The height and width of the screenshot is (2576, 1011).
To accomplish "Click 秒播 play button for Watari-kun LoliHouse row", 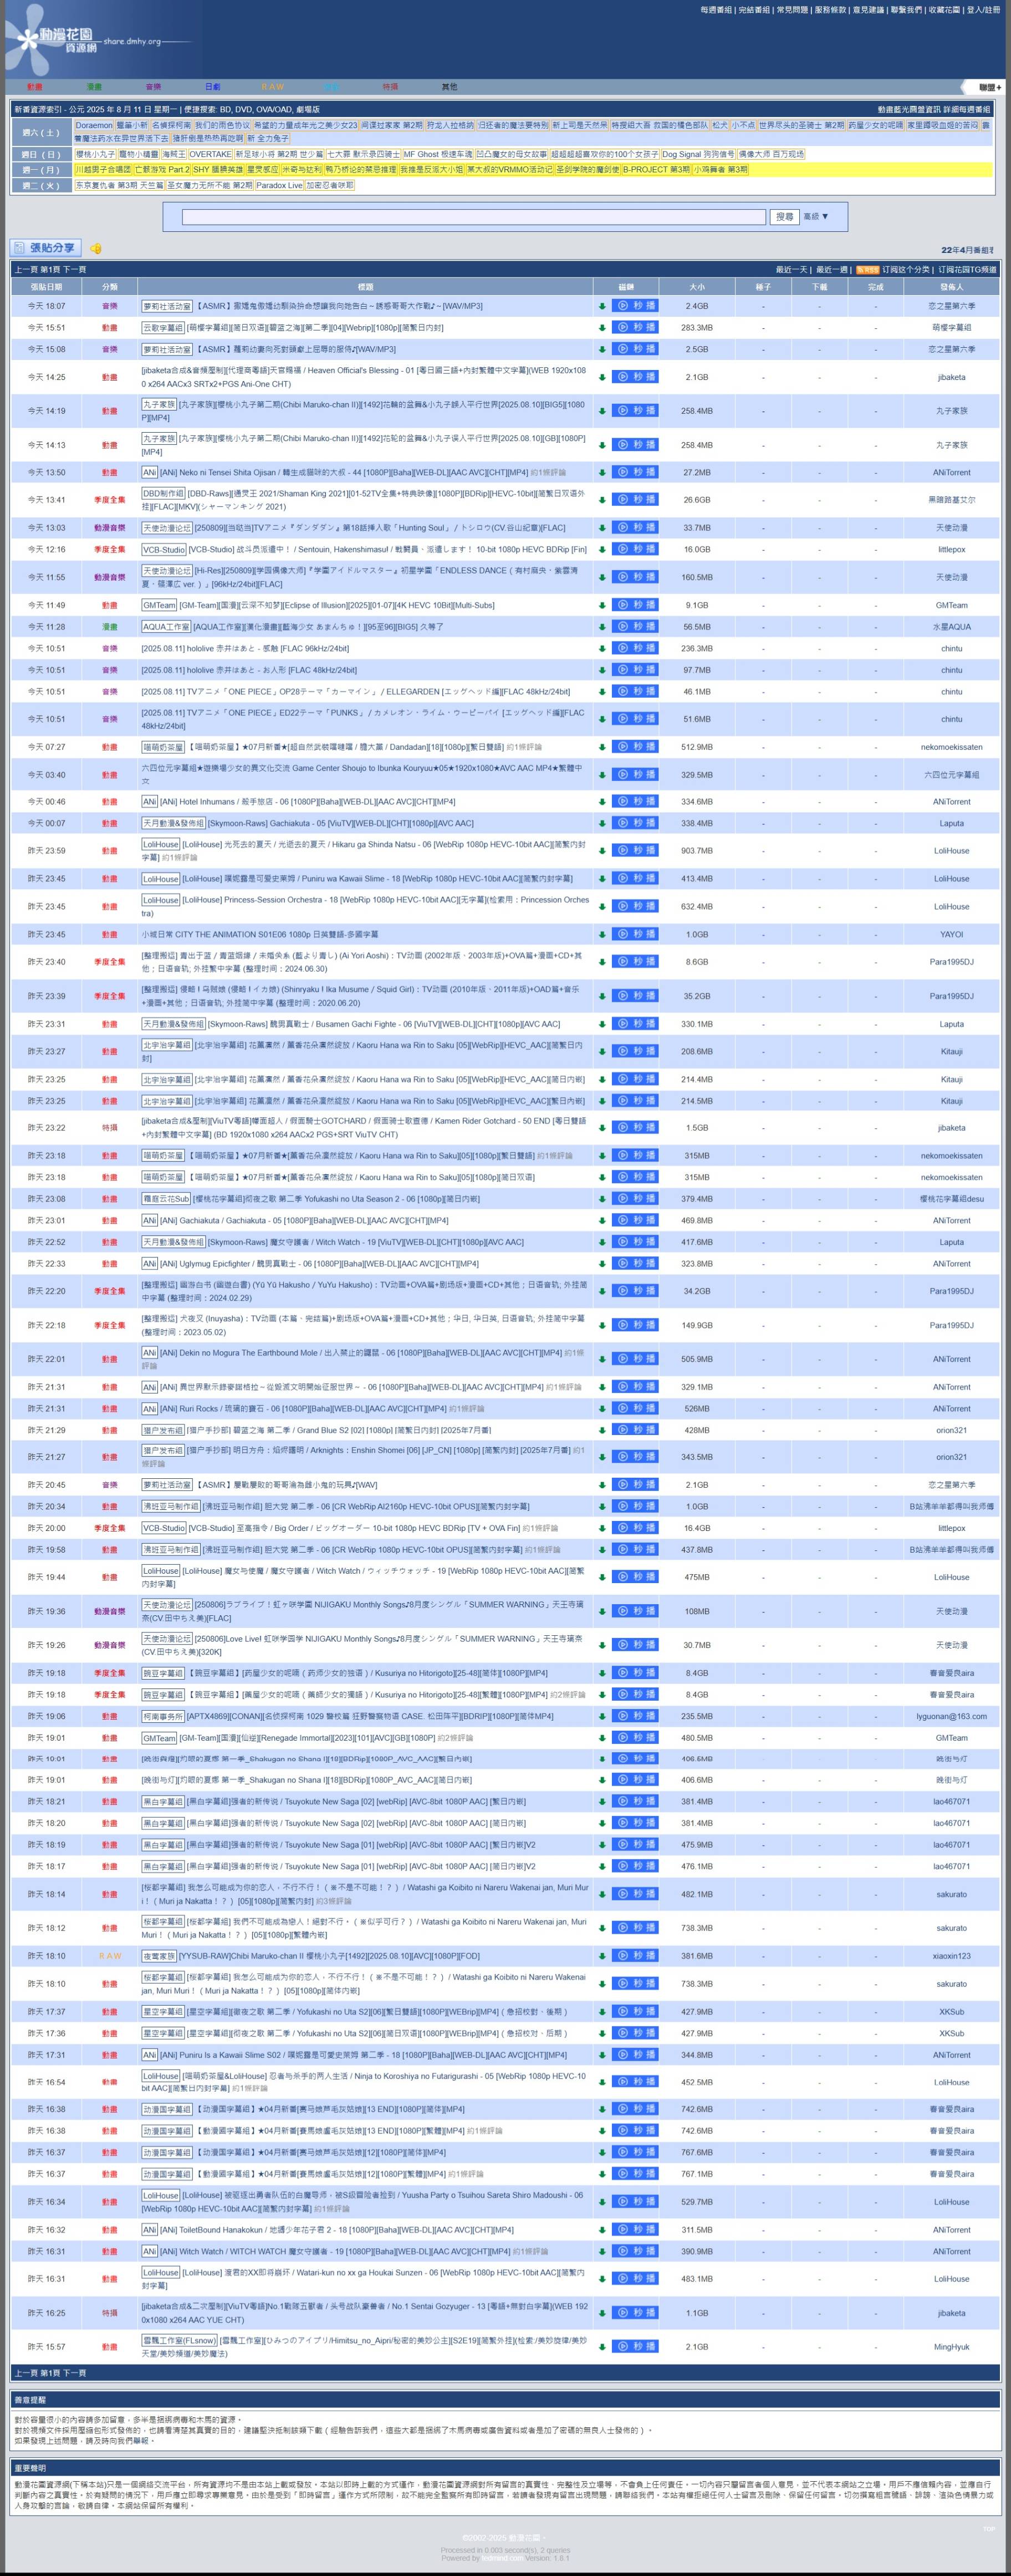I will coord(635,2279).
